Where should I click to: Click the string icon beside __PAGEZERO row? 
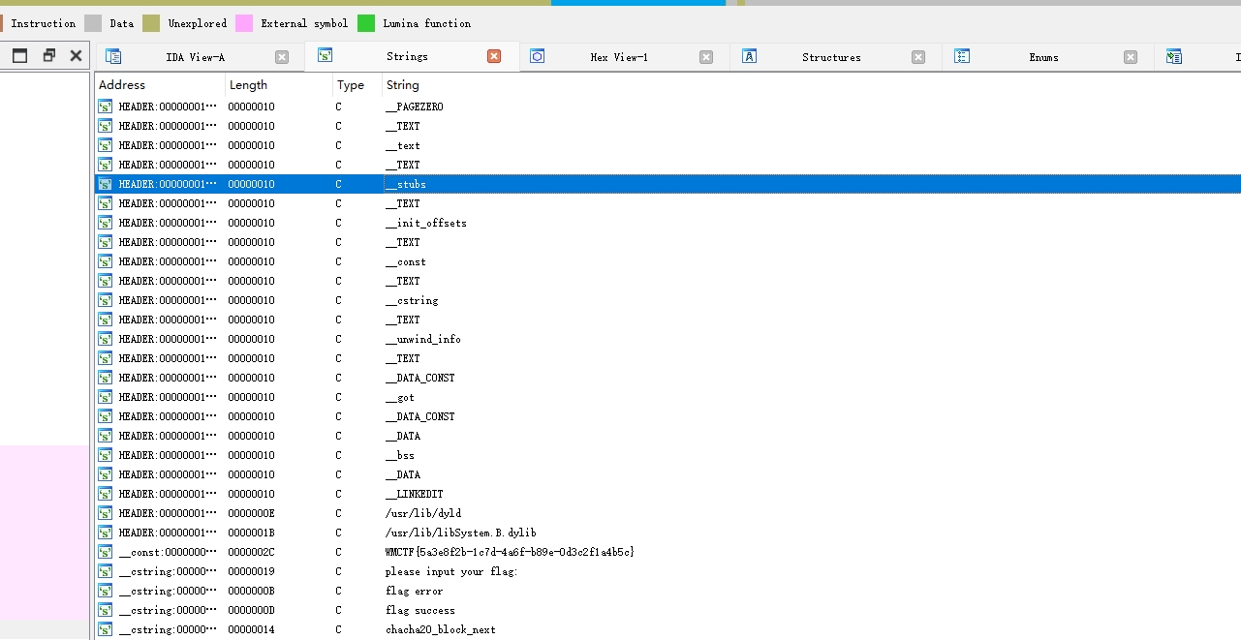pyautogui.click(x=105, y=107)
